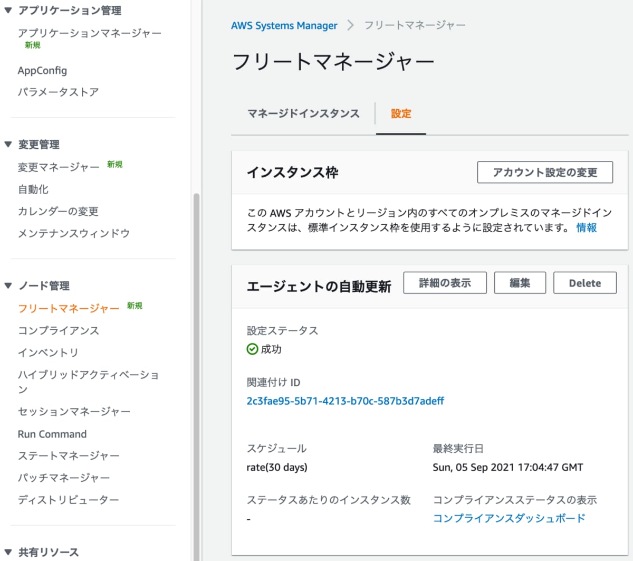Open インベントリ in sidebar
This screenshot has height=561, width=633.
point(48,353)
